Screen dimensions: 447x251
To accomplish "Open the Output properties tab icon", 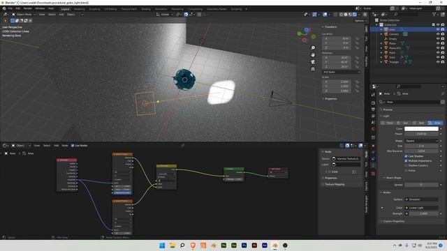I will 373,109.
